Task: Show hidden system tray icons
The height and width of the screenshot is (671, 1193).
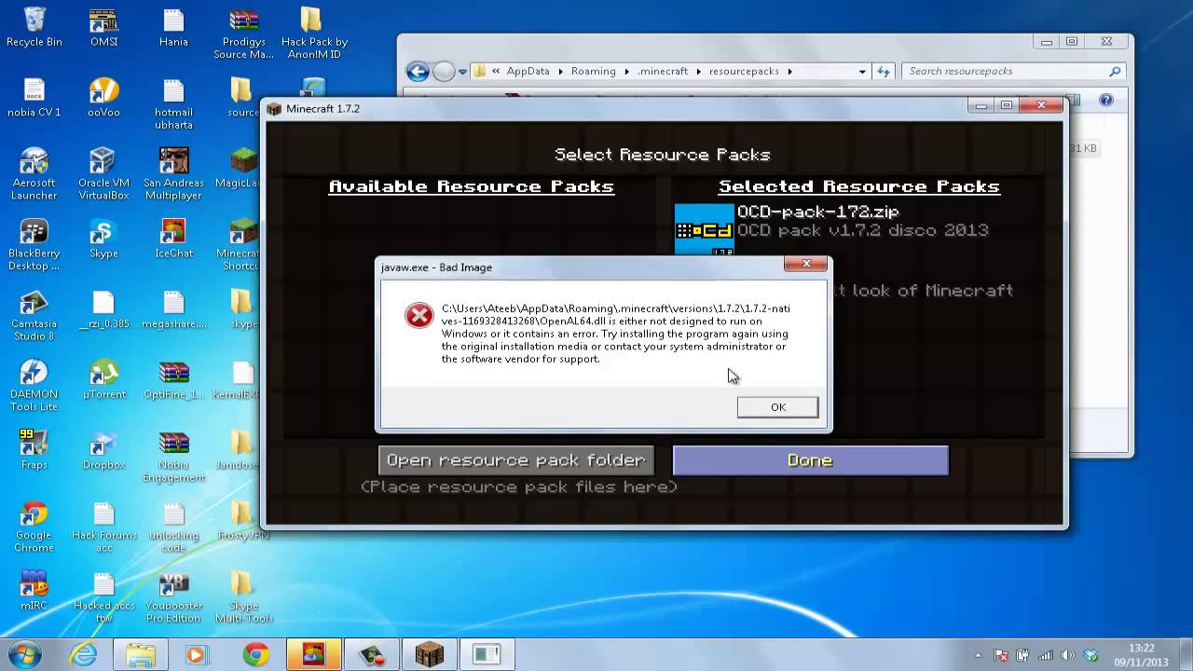Action: point(978,655)
